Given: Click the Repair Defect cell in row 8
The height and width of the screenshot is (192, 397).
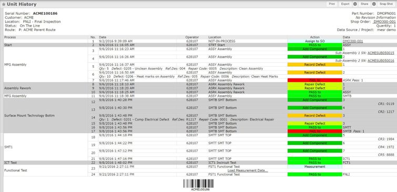Looking at the screenshot, I should pos(315,84).
